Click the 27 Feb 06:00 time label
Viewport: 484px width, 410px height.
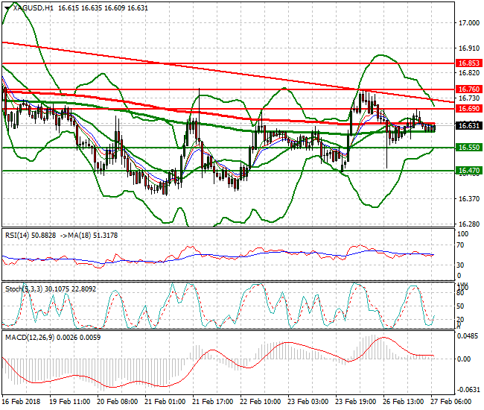451,402
